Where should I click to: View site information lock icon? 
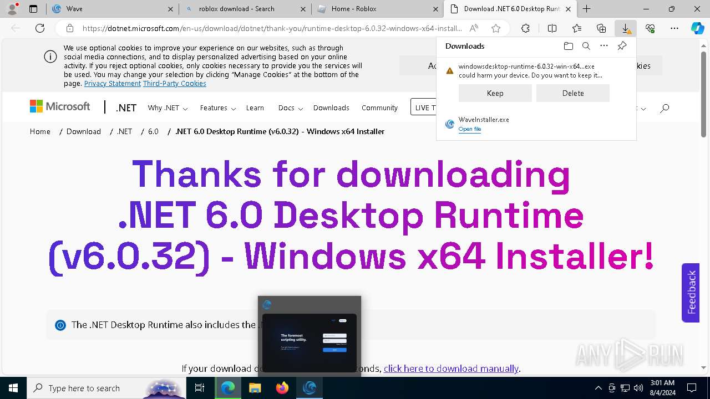[x=69, y=28]
